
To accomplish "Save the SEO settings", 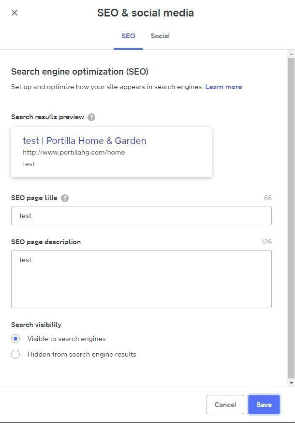I will point(264,405).
